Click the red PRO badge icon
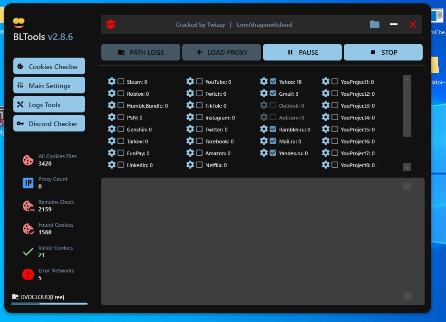The width and height of the screenshot is (446, 322). [111, 24]
